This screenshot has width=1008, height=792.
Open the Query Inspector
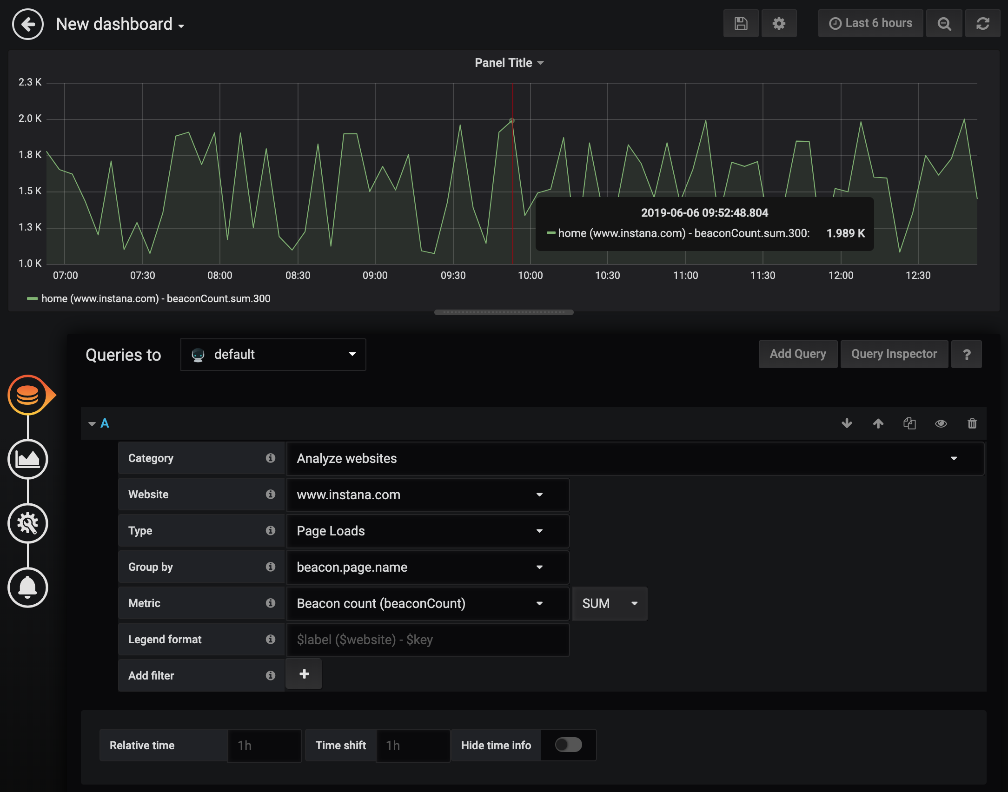[x=894, y=354]
